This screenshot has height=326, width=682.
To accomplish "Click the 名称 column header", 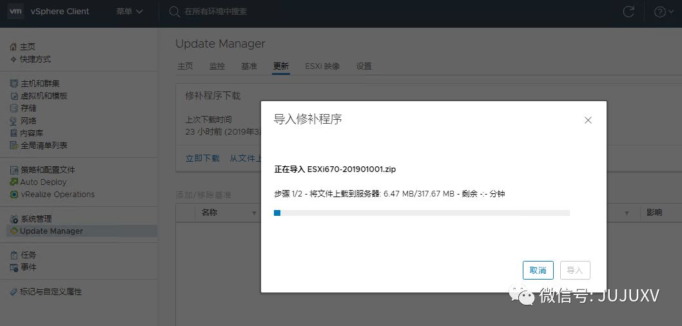I will coord(209,213).
